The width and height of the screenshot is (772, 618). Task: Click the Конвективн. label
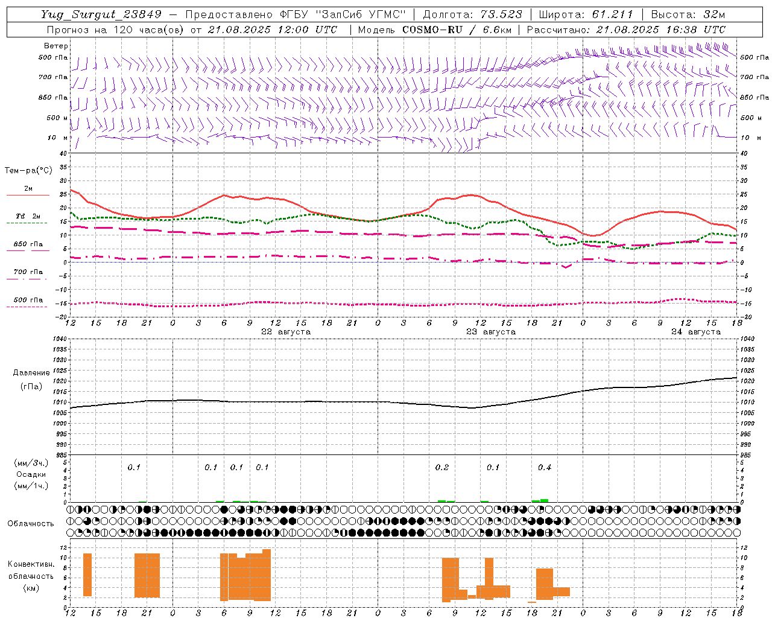[x=31, y=564]
